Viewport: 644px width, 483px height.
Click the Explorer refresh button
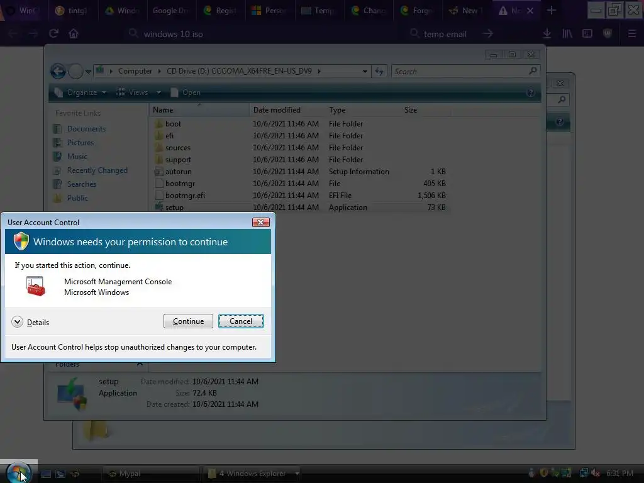(x=379, y=72)
